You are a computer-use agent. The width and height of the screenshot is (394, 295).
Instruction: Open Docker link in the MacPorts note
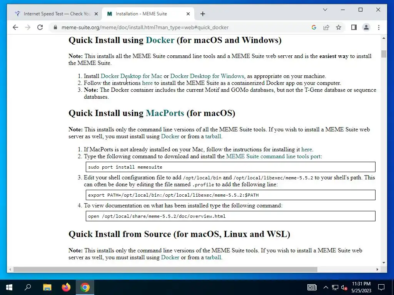click(x=170, y=136)
